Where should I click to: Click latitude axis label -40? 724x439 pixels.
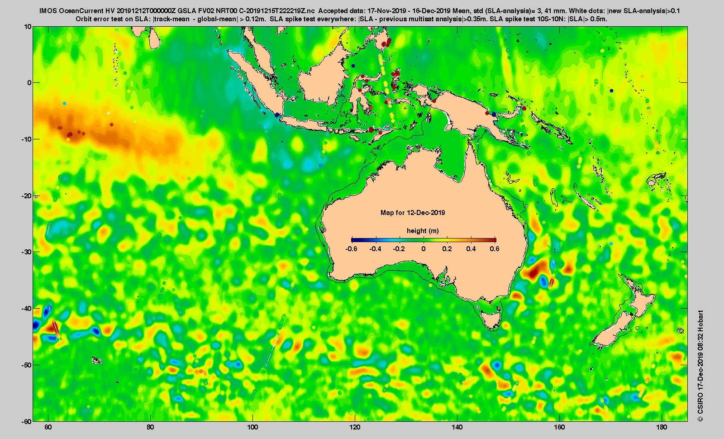point(27,308)
